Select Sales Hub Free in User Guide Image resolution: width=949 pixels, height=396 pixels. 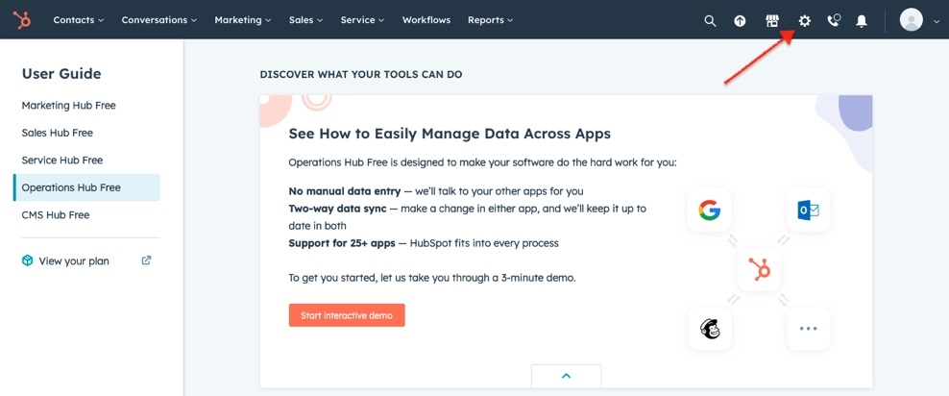click(x=57, y=133)
